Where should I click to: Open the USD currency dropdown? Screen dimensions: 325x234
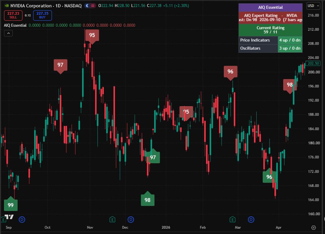[x=313, y=6]
